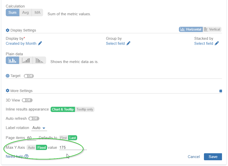Edit the Created by Month display field
The height and width of the screenshot is (166, 228).
click(40, 43)
